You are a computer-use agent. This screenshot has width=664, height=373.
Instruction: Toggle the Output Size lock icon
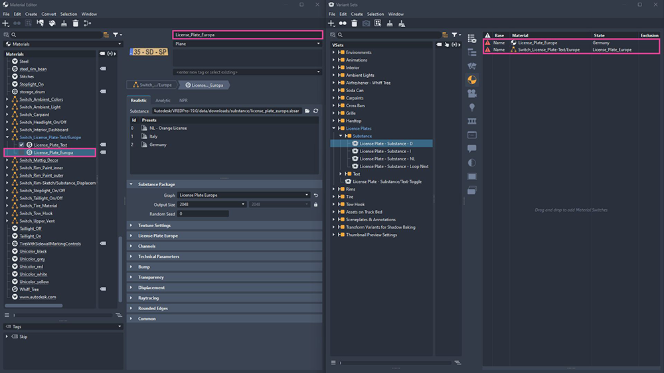[315, 205]
